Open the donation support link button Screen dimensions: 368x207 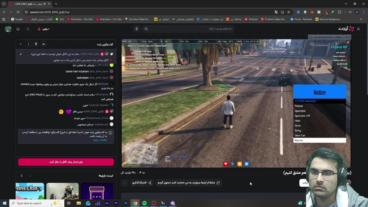coord(189,183)
